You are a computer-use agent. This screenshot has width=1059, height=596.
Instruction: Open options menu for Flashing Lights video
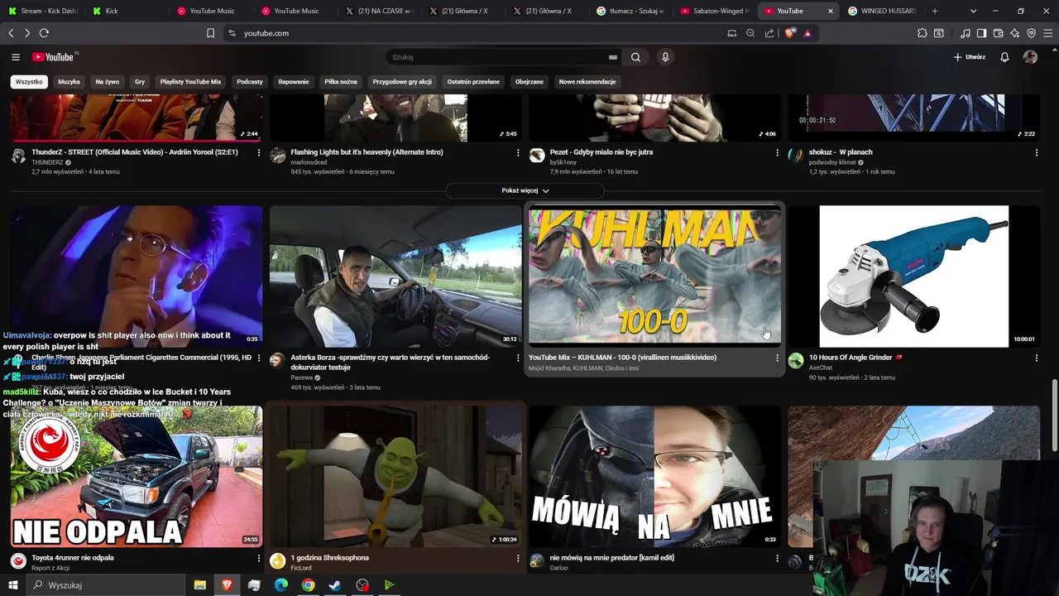pos(518,152)
